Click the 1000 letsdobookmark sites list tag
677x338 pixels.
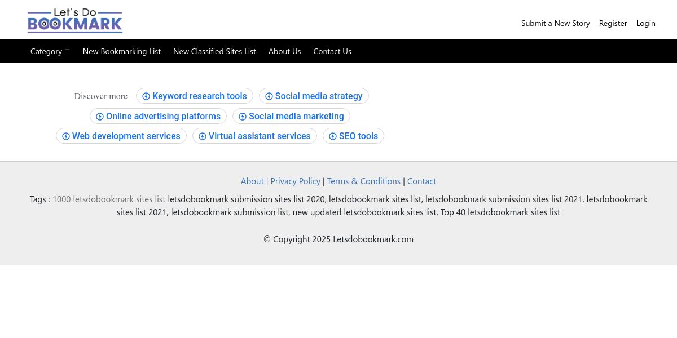[x=109, y=199]
